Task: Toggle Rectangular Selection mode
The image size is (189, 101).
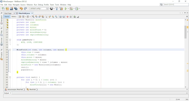Action: click(46, 17)
